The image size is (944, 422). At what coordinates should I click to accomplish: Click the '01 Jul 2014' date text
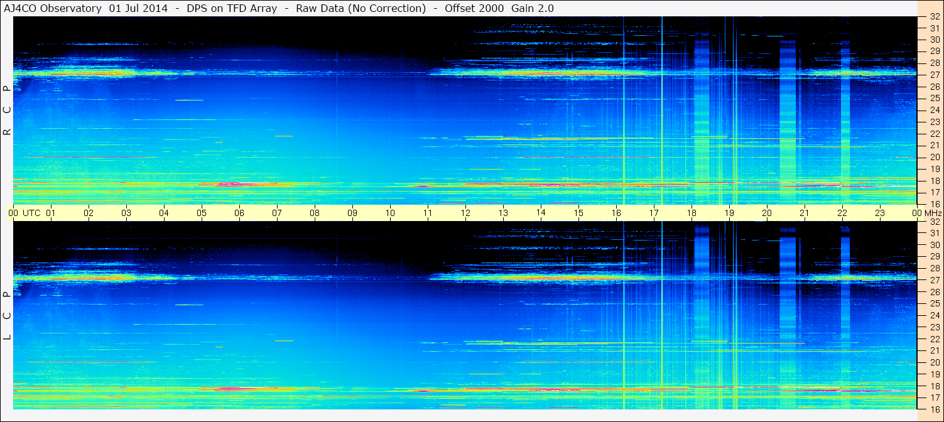coord(138,8)
